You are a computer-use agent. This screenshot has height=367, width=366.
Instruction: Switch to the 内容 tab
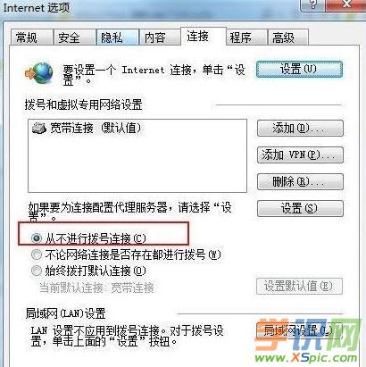tap(160, 38)
